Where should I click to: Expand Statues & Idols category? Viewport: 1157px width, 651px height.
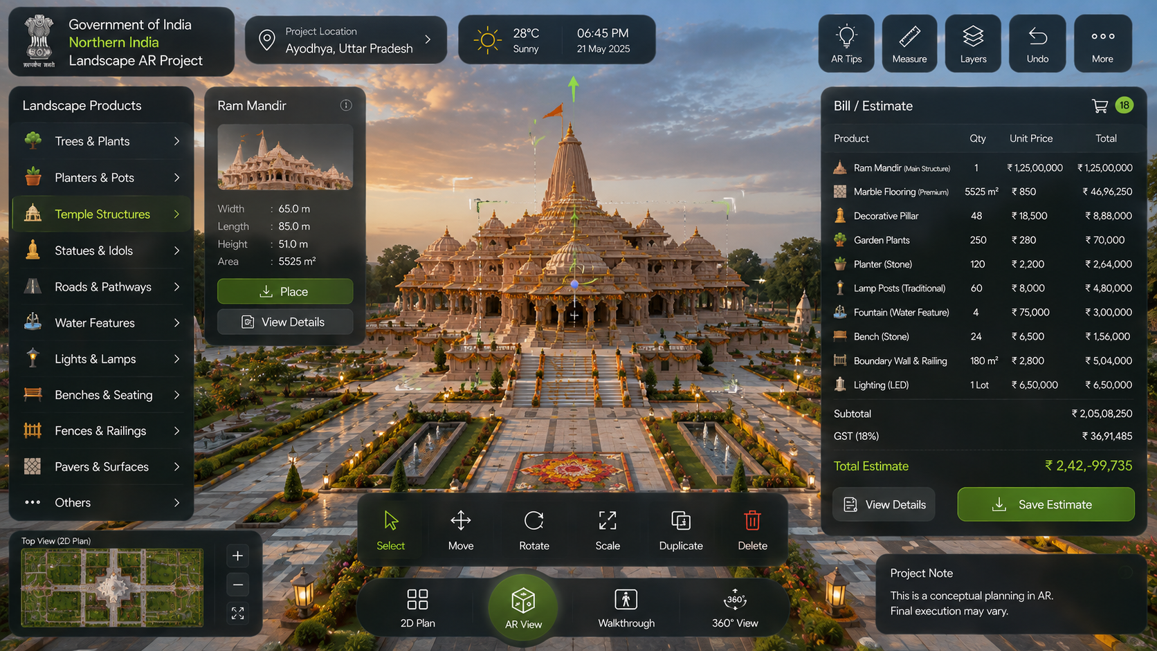[101, 250]
